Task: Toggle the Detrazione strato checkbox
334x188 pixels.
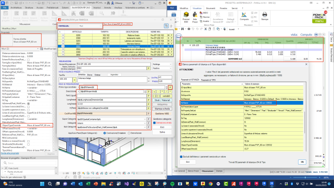Action: point(155,123)
